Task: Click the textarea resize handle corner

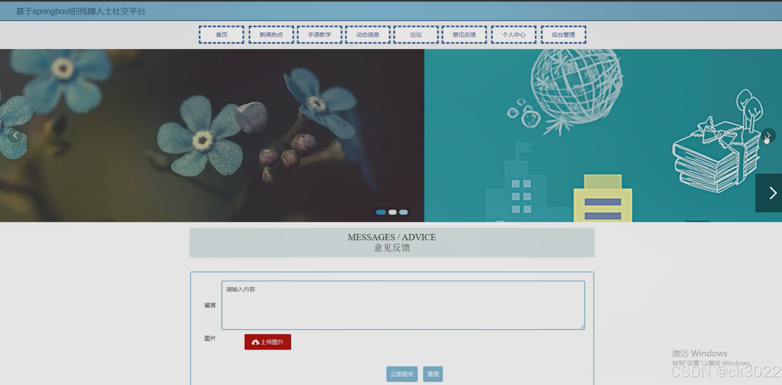Action: [582, 327]
